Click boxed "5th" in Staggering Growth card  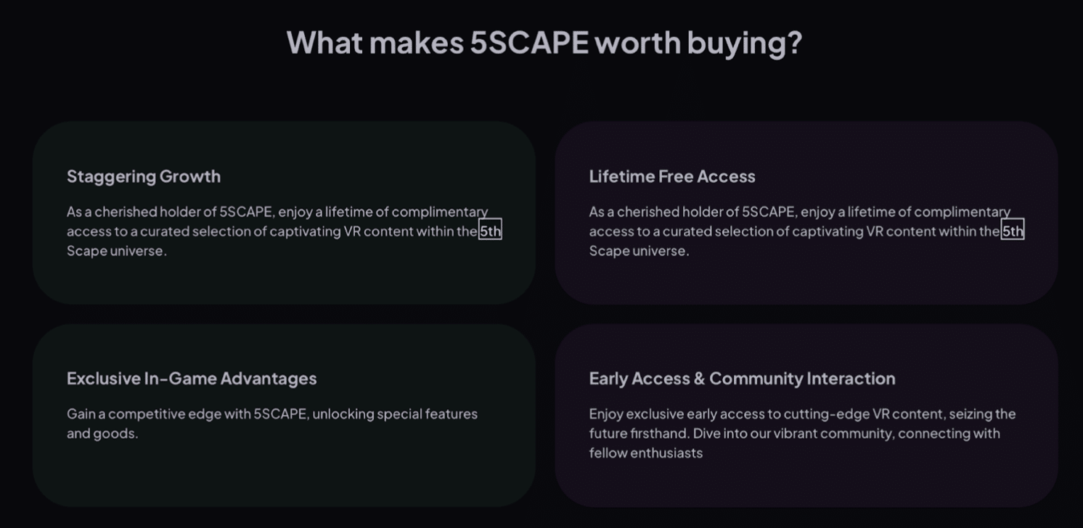[x=490, y=231]
